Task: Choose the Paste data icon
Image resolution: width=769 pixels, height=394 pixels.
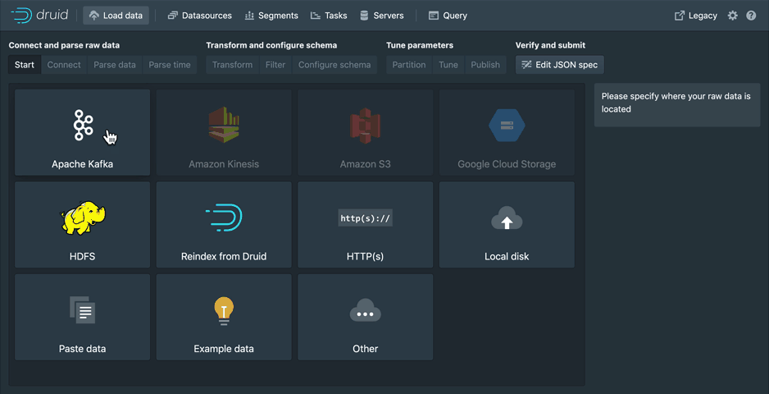Action: point(83,310)
